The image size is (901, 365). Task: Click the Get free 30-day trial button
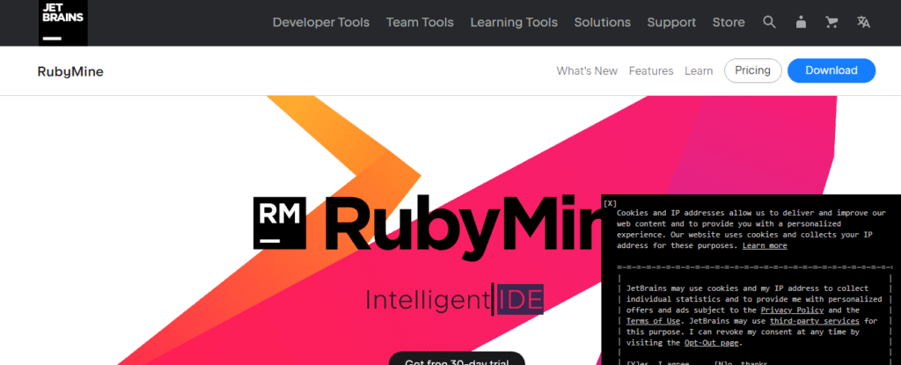[x=457, y=359]
